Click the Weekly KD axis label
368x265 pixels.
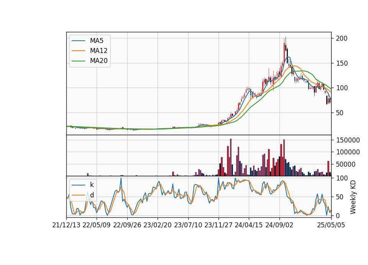click(353, 197)
